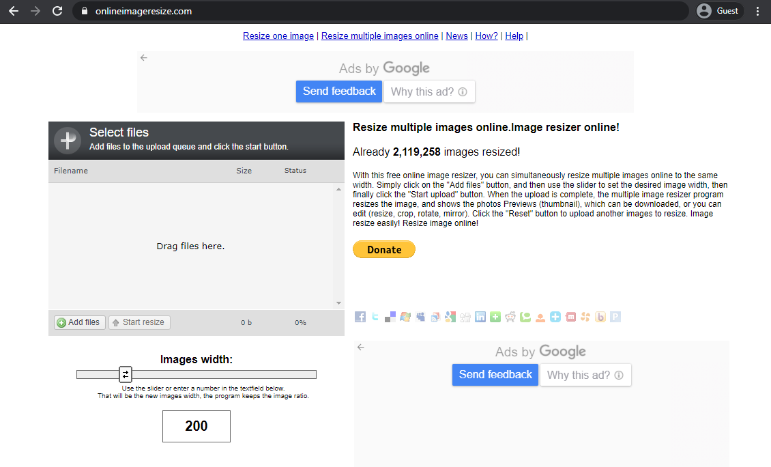
Task: Click the Size column header
Action: [x=244, y=171]
